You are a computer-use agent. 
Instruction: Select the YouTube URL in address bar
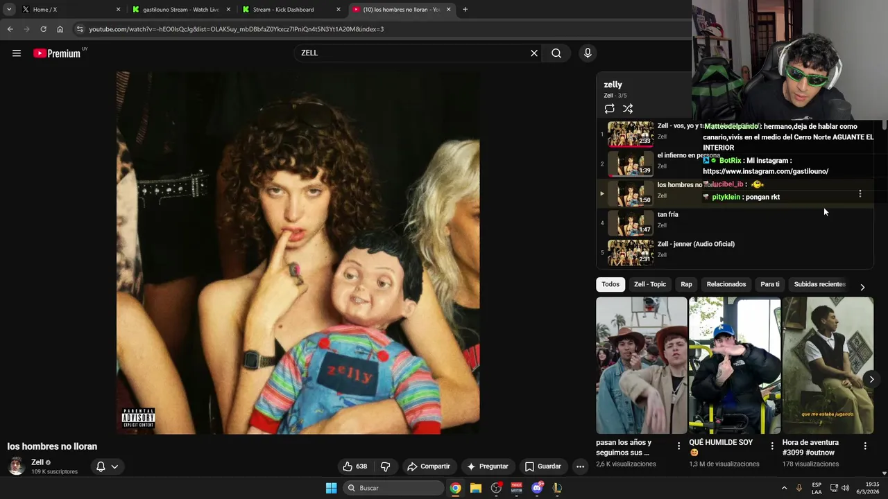click(x=236, y=29)
